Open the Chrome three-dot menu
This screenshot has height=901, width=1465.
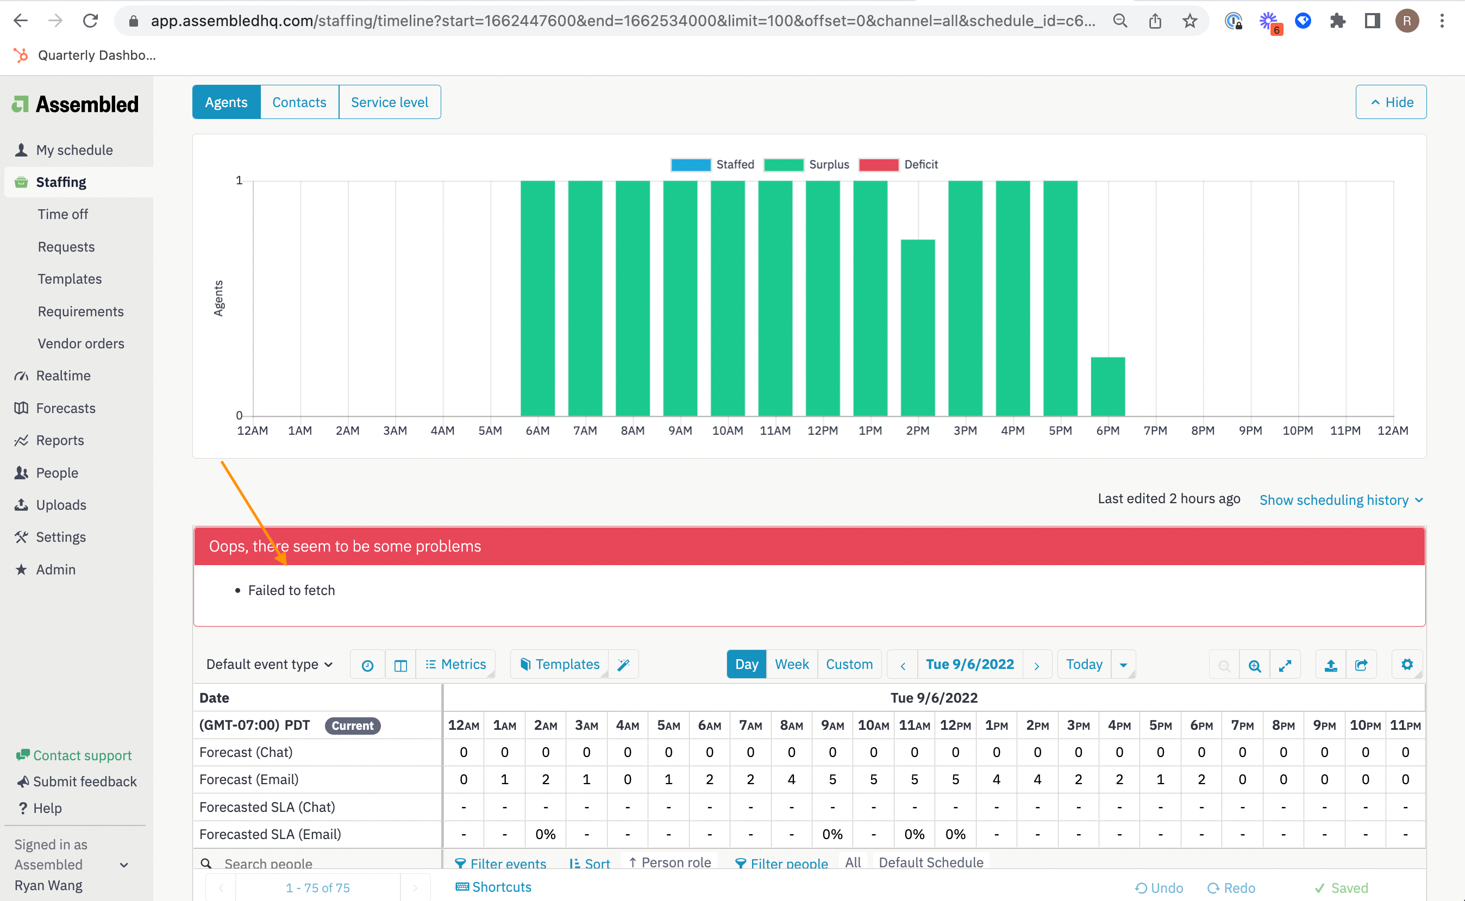coord(1442,21)
